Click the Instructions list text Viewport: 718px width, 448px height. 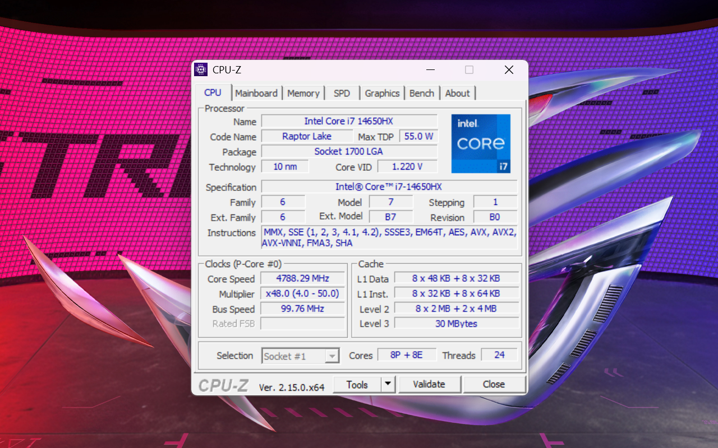point(389,237)
